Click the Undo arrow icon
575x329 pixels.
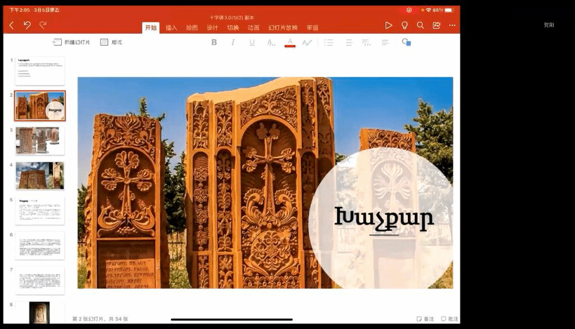coord(27,25)
